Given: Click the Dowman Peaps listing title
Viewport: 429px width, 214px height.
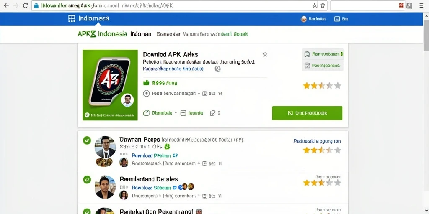Looking at the screenshot, I should coord(140,140).
